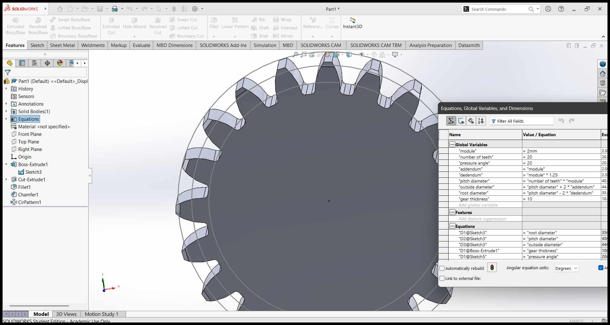The width and height of the screenshot is (610, 325).
Task: Enable the Automatically rebuild checkbox
Action: (x=442, y=268)
